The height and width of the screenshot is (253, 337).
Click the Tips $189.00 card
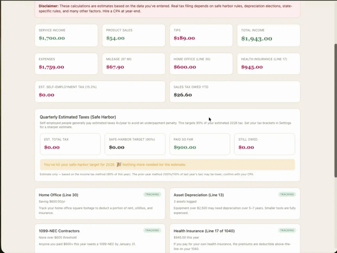[x=201, y=35]
